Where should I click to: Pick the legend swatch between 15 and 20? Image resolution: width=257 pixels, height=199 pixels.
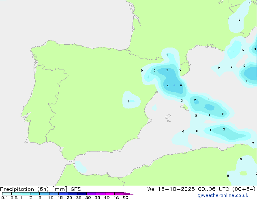63,194
